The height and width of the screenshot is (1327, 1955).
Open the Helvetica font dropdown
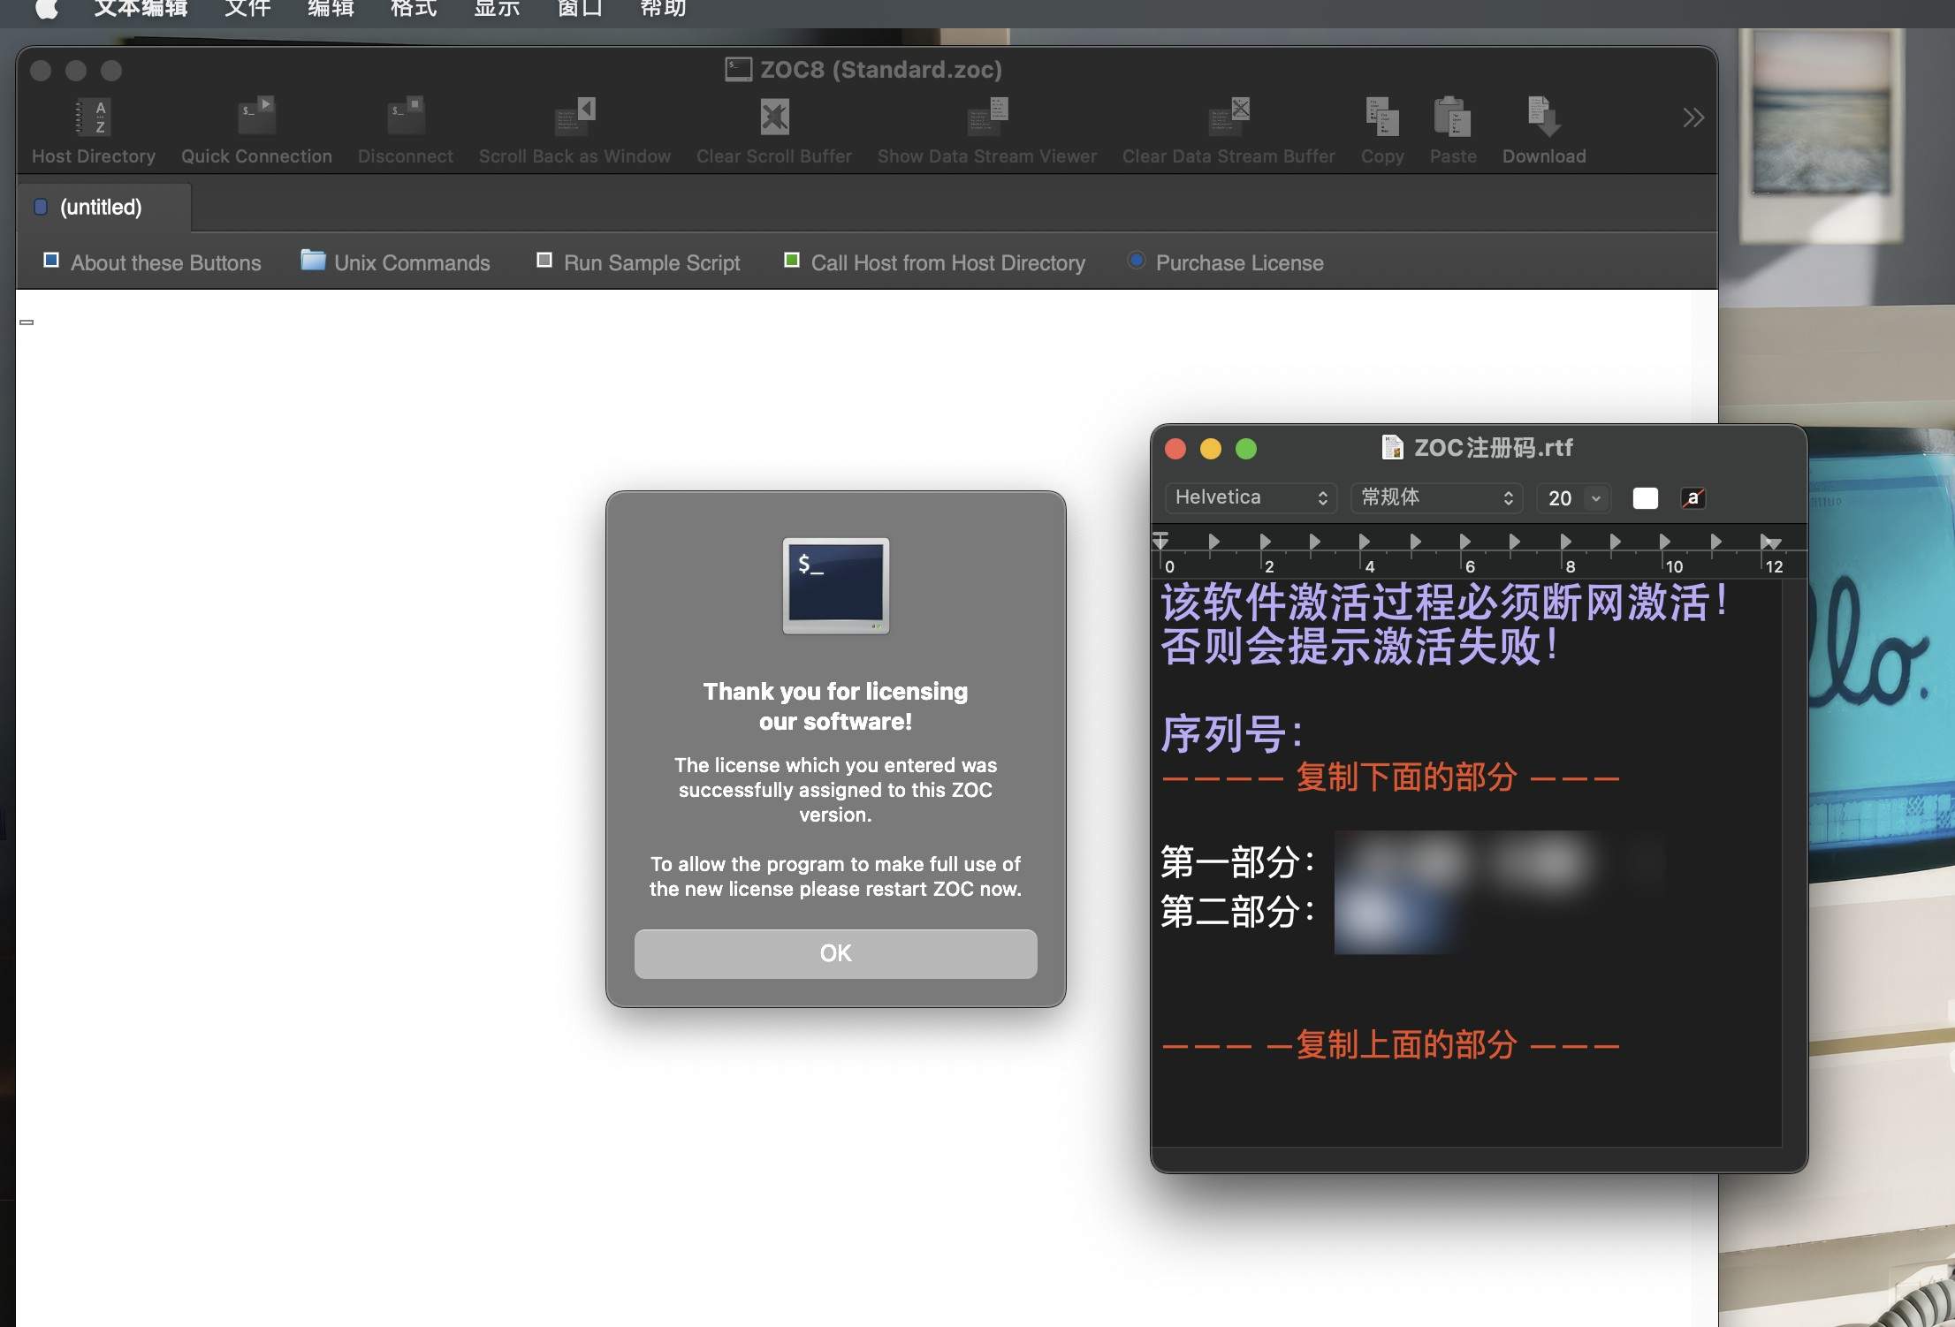[x=1249, y=497]
